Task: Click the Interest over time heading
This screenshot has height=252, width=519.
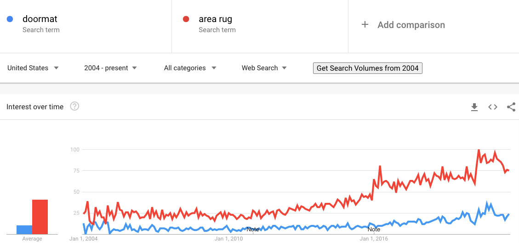Action: tap(35, 107)
